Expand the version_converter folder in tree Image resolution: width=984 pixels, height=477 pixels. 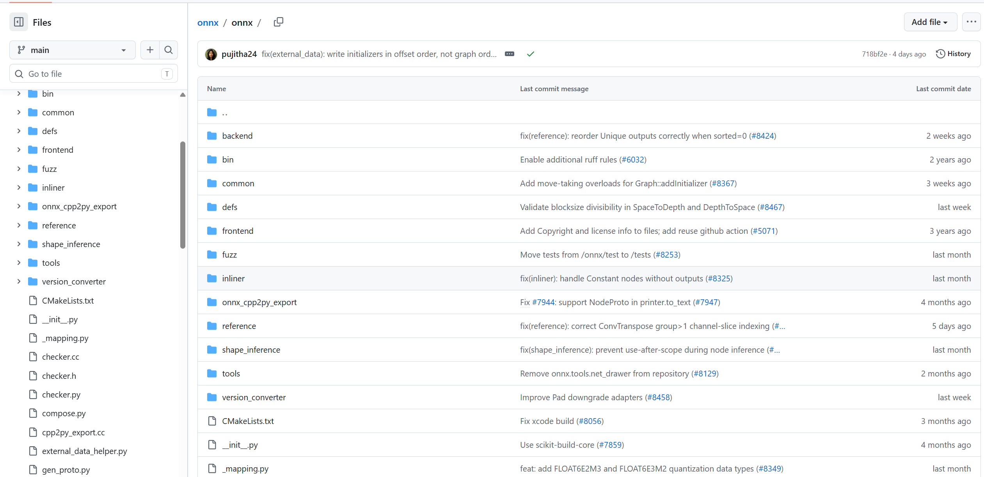(19, 281)
